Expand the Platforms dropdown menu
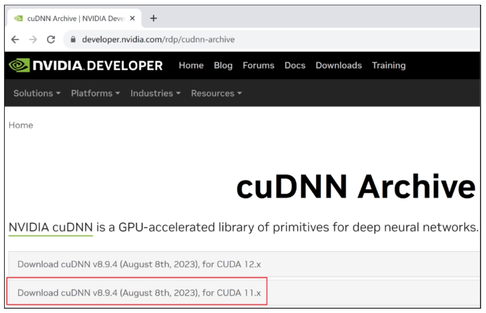 [x=95, y=93]
